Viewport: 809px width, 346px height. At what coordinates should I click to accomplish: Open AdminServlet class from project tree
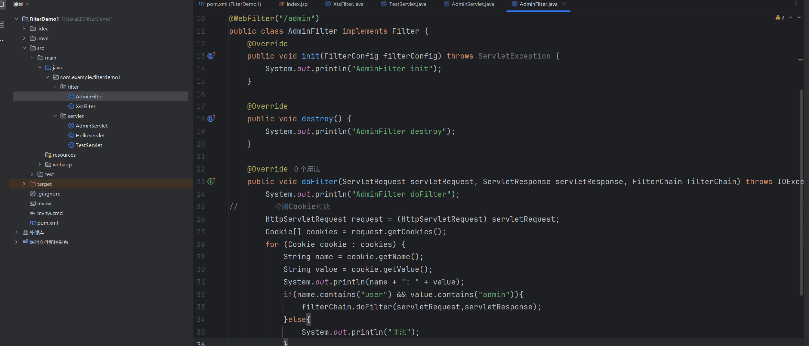92,126
